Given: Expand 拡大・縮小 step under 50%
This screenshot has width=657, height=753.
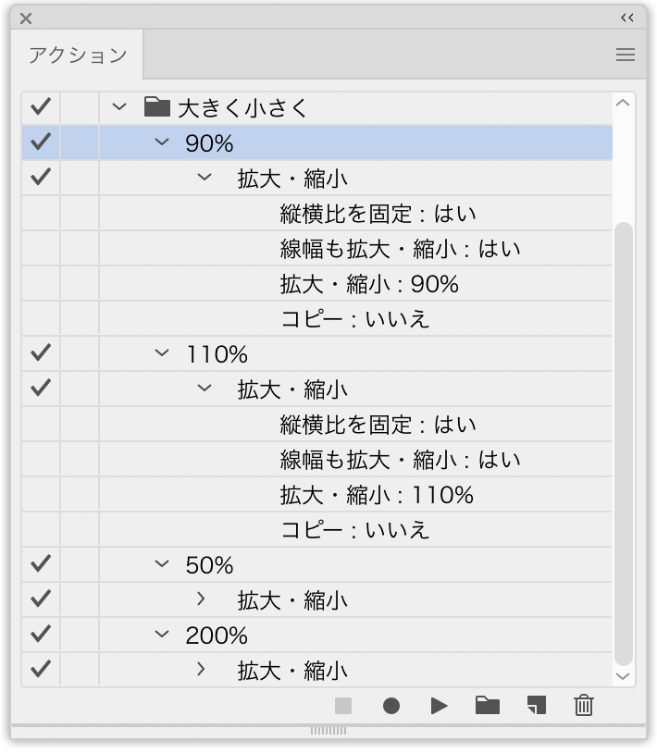Looking at the screenshot, I should [x=201, y=599].
